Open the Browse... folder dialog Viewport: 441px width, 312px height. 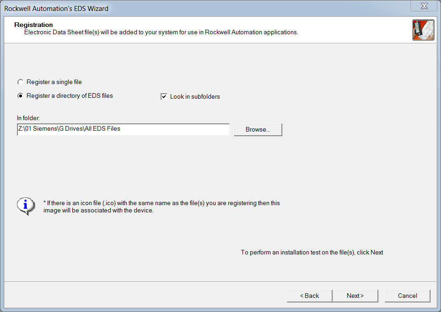(258, 129)
